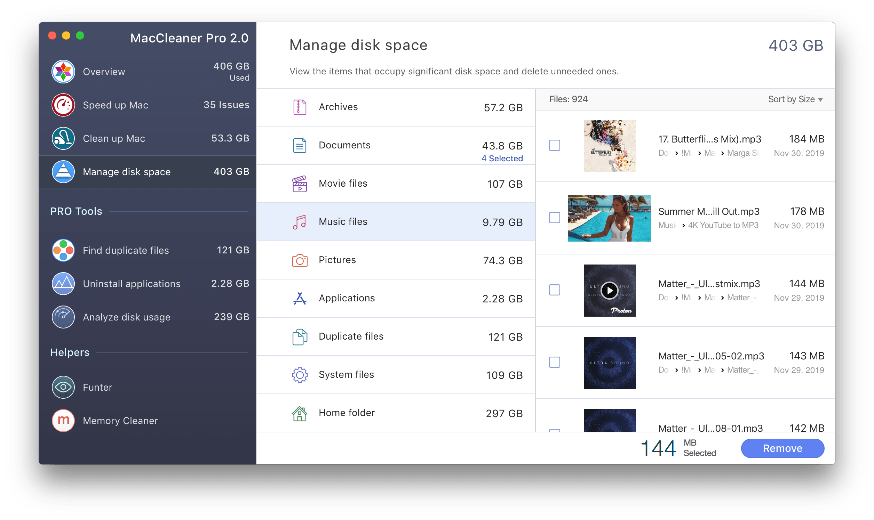Click the Ultra Sound album thumbnail for 05-02.mp3
This screenshot has width=874, height=520.
pyautogui.click(x=610, y=363)
